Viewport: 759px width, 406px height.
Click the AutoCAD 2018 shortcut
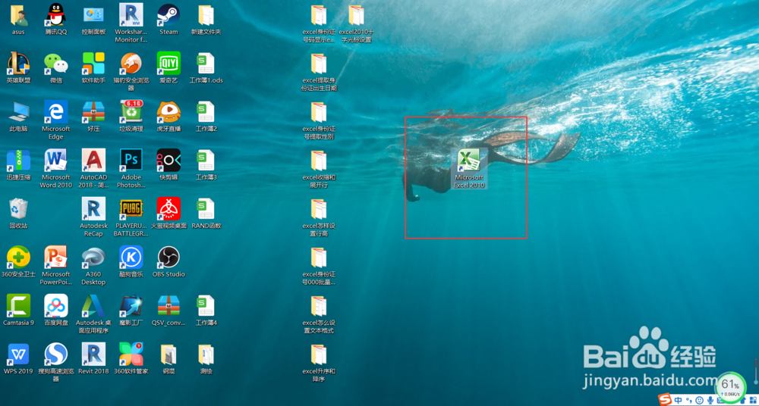pyautogui.click(x=93, y=168)
